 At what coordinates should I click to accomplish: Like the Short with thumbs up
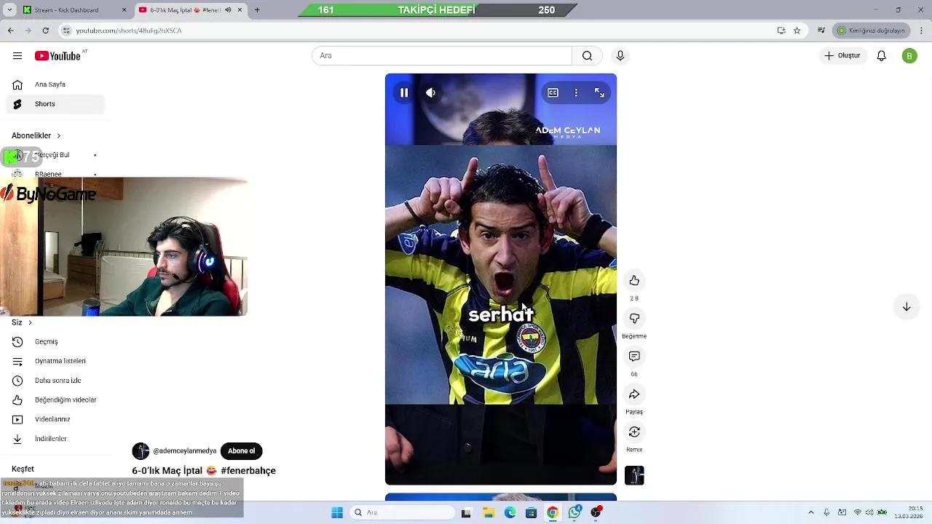[634, 281]
